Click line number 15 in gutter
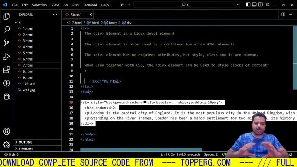Screen dimensions: 297x167 tap(71, 103)
